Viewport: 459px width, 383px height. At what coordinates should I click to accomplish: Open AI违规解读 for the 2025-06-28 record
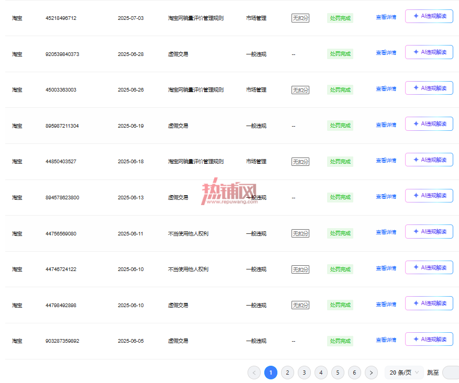click(429, 52)
